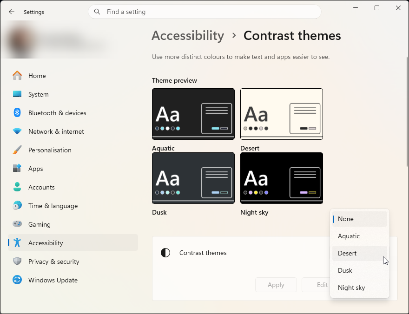Screen dimensions: 409x314
Task: Click the Personalisation paintbrush icon
Action: (x=17, y=150)
